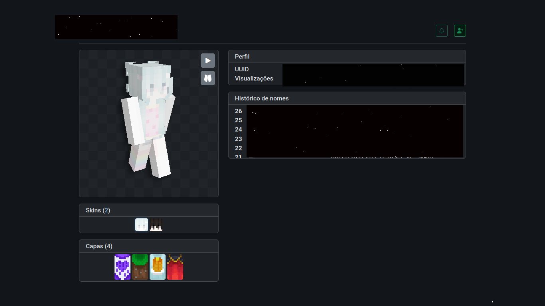Play the skin walking animation
This screenshot has width=545, height=306.
(208, 61)
